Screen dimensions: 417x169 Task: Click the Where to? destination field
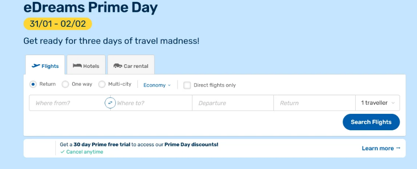point(151,103)
